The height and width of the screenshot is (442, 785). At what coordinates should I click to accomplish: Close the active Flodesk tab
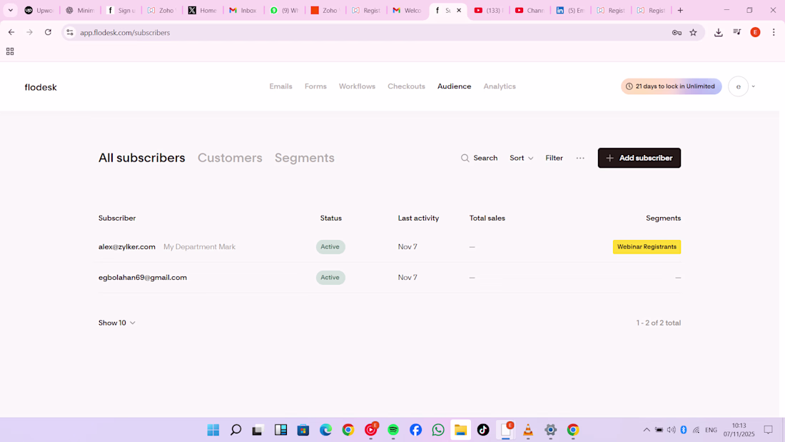tap(459, 10)
